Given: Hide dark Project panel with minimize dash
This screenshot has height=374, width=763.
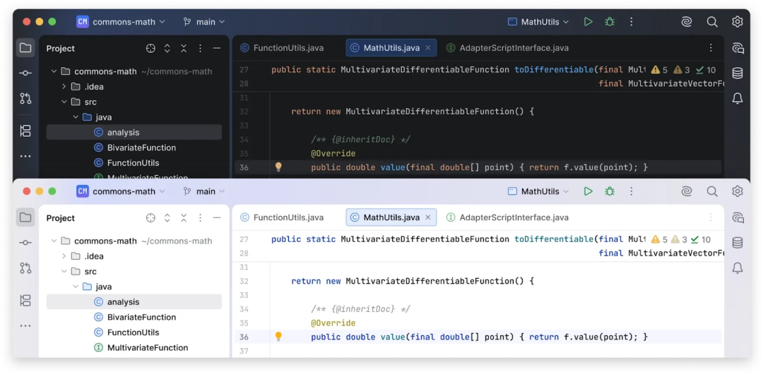Looking at the screenshot, I should [x=217, y=48].
